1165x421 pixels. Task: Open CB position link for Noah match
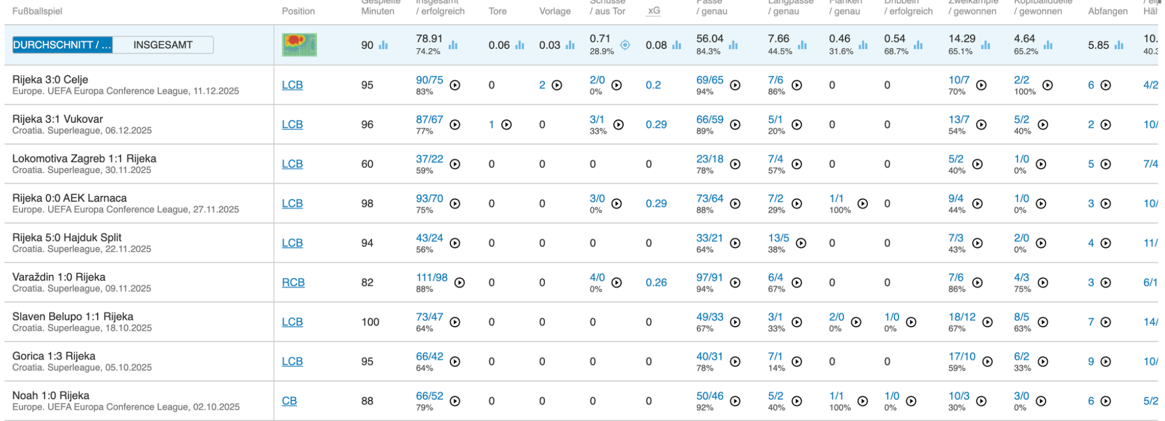[289, 401]
